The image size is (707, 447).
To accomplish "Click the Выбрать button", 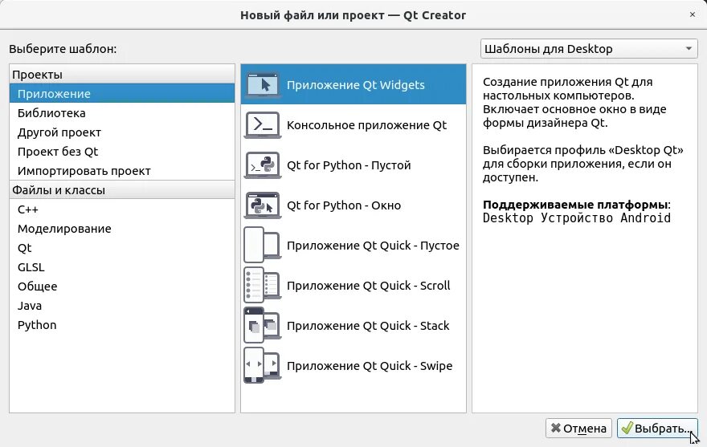I will pyautogui.click(x=657, y=428).
